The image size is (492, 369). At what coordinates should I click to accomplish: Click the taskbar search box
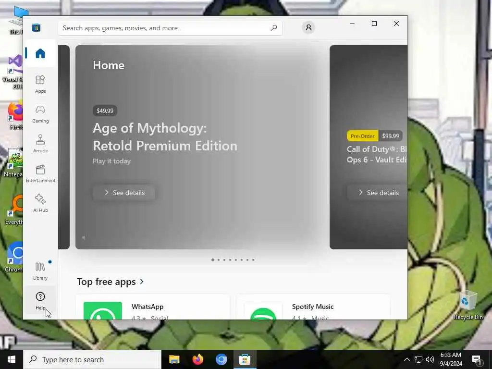pos(92,359)
